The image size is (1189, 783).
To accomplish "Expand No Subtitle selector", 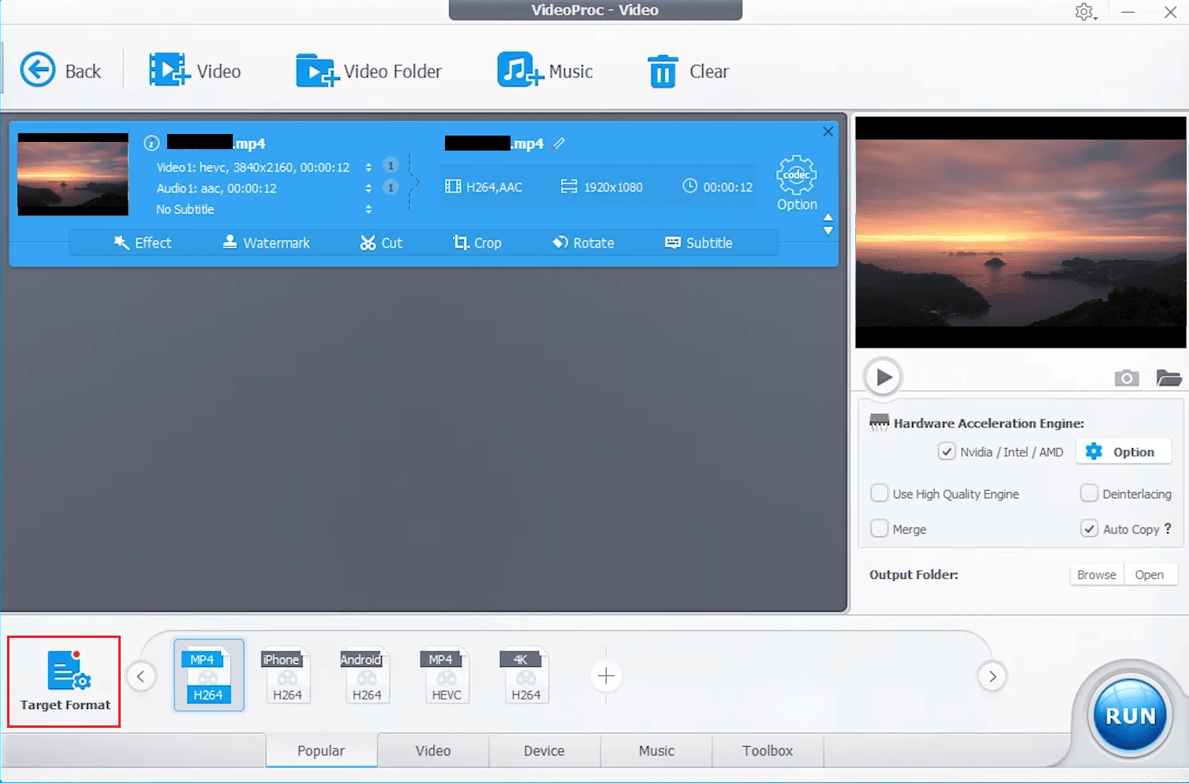I will 368,209.
